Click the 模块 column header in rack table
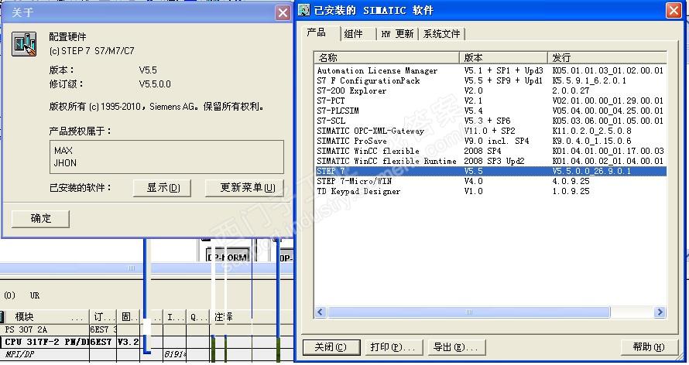Screen dimensions: 689x365 click(45, 317)
